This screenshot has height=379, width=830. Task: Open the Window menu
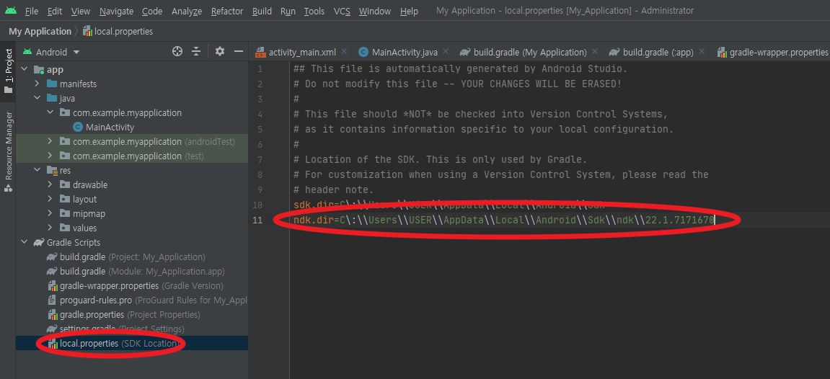pos(375,11)
